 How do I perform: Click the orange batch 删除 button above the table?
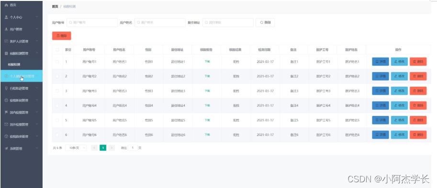coord(62,36)
